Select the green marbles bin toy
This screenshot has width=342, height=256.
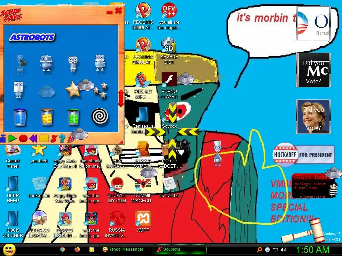pyautogui.click(x=73, y=118)
